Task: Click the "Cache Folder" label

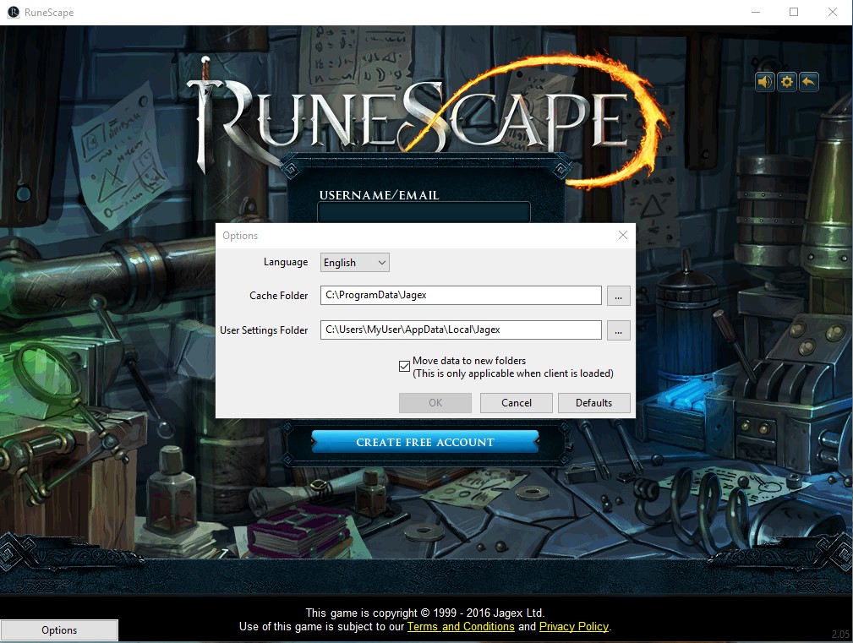Action: (x=278, y=296)
